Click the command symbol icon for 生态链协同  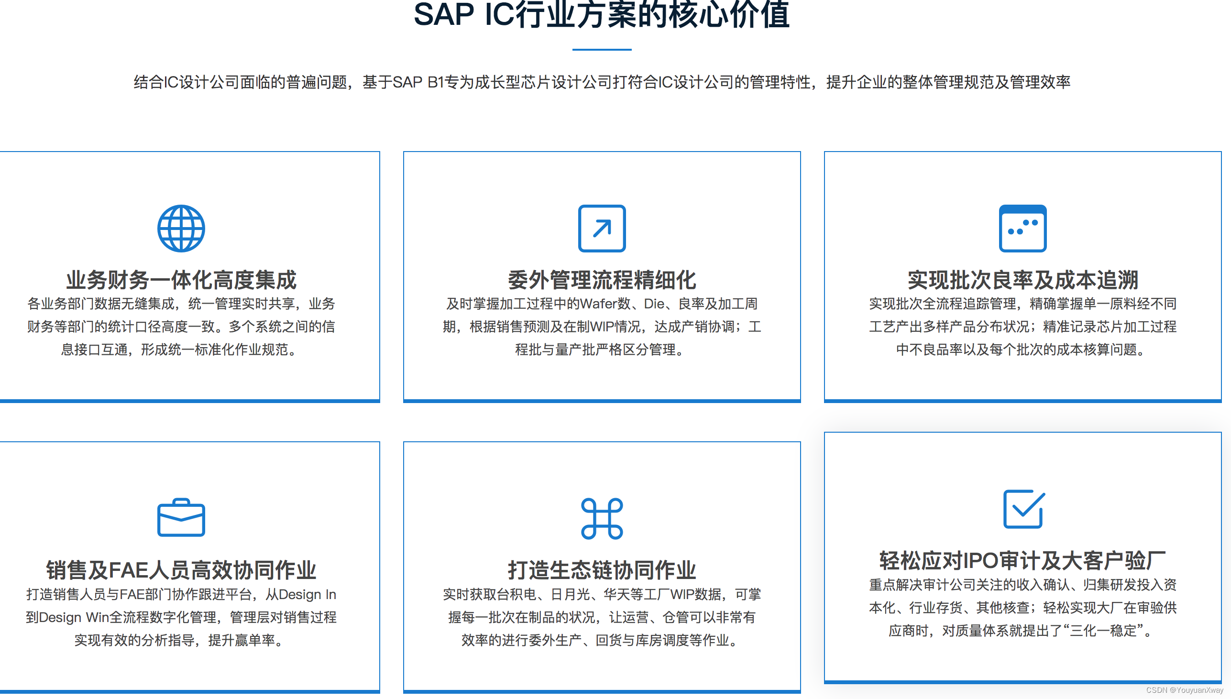pos(602,518)
